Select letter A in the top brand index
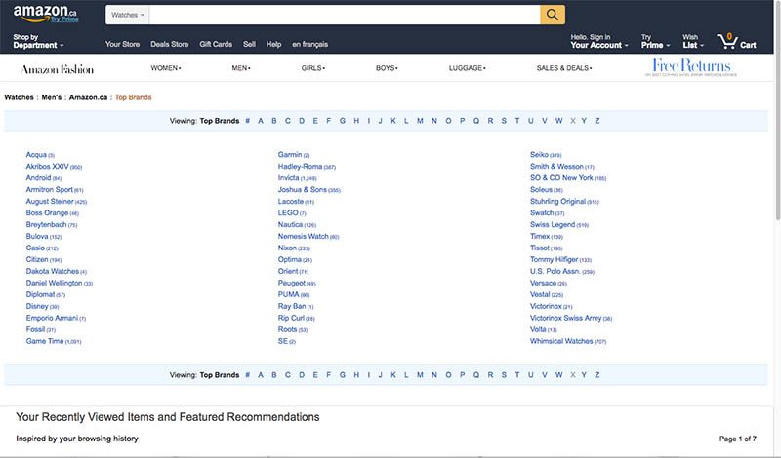 click(x=261, y=121)
